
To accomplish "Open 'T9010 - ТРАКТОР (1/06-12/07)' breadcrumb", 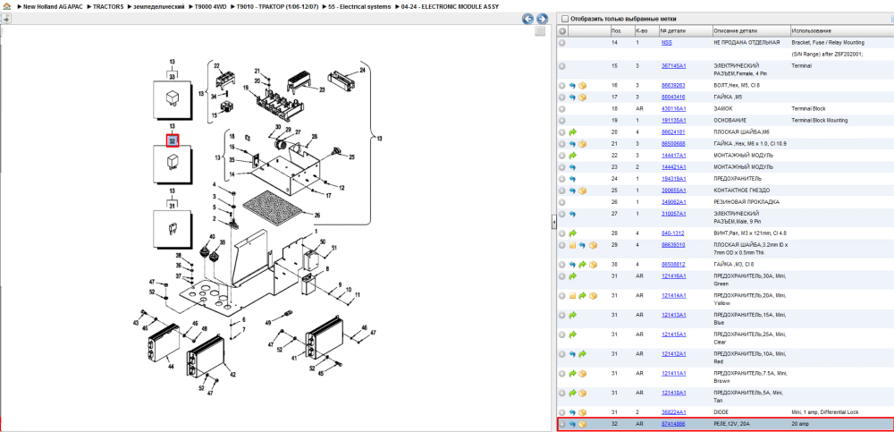I will (x=277, y=6).
